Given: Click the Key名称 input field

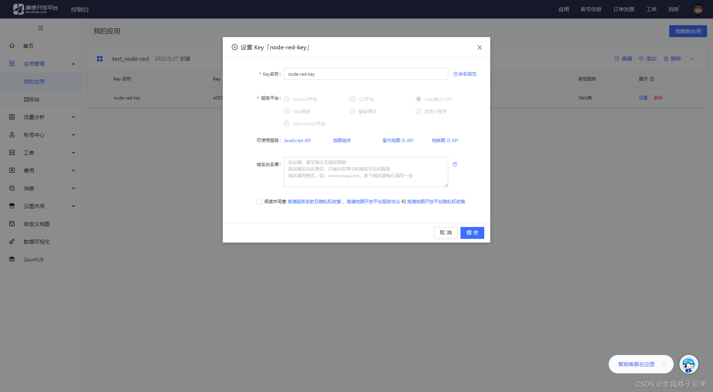Looking at the screenshot, I should click(x=366, y=74).
